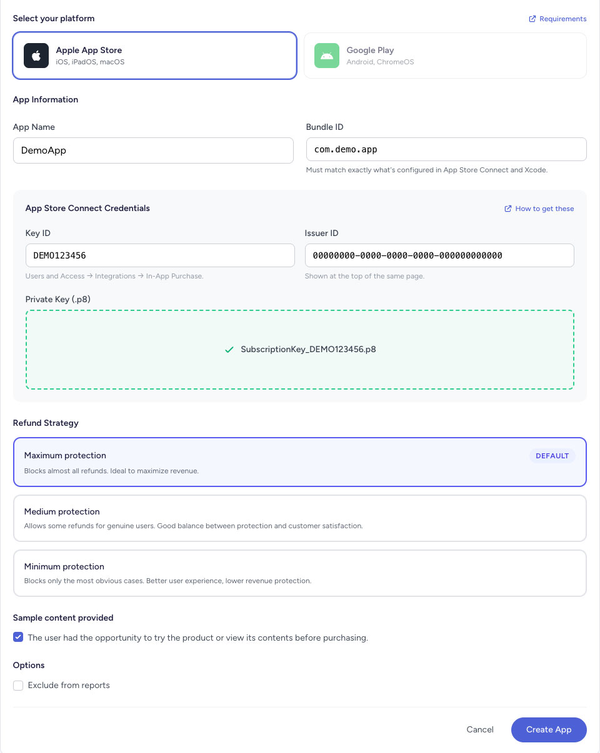Screen dimensions: 600x753
Task: Click the green checkmark on uploaded key file
Action: [229, 350]
